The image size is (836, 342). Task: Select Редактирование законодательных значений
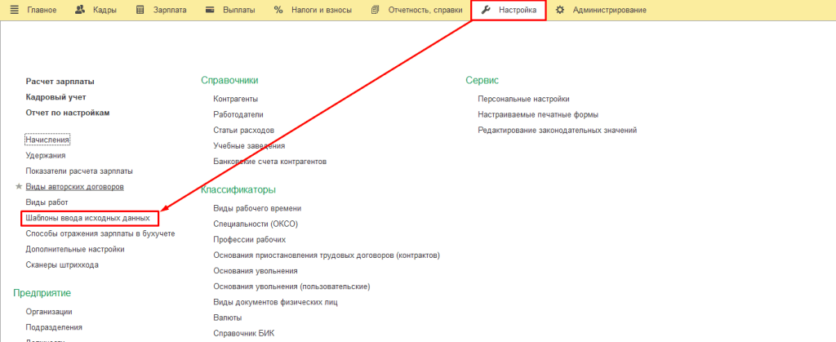tap(557, 130)
